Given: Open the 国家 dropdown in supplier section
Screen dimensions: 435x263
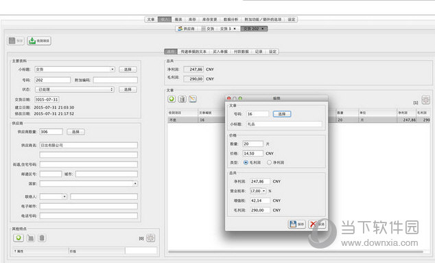Looking at the screenshot, I should point(89,183).
